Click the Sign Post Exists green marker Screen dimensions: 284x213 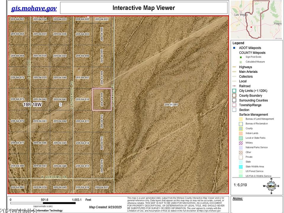(x=241, y=57)
